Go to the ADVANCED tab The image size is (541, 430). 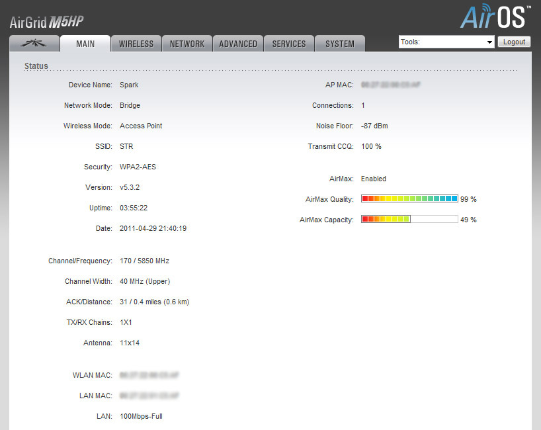pos(238,44)
